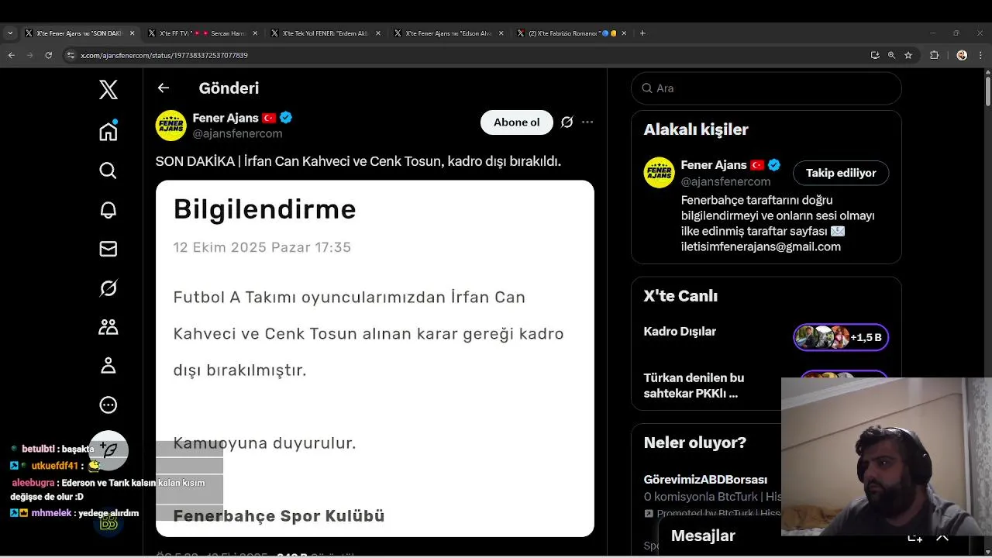
Task: Click browser forward arrow
Action: [29, 55]
